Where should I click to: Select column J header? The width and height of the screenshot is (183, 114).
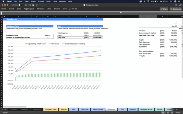(148, 16)
